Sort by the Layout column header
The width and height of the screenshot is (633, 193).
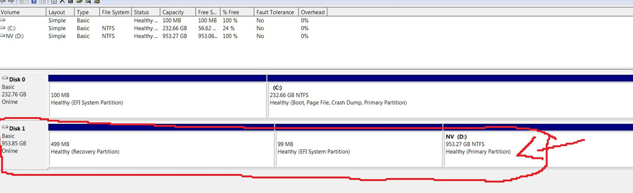(60, 12)
